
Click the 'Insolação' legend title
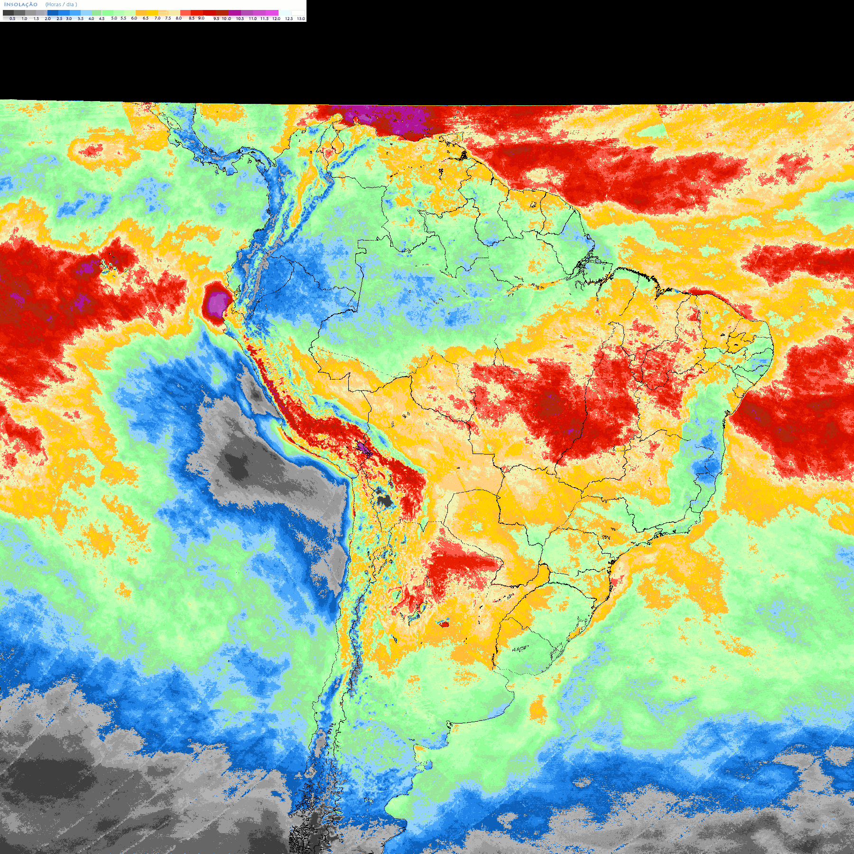pos(21,4)
